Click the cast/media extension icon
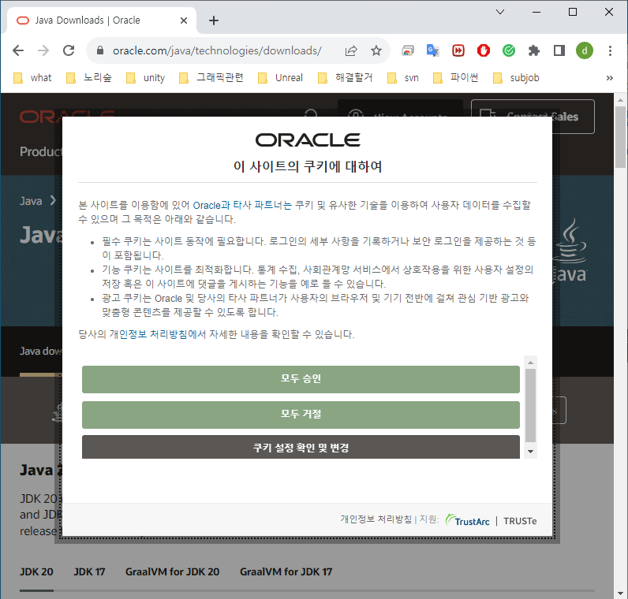This screenshot has height=599, width=628. [x=408, y=50]
